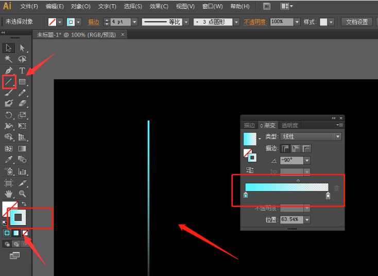Change screen mode at toolbox bottom
This screenshot has height=276, width=378.
(x=14, y=255)
